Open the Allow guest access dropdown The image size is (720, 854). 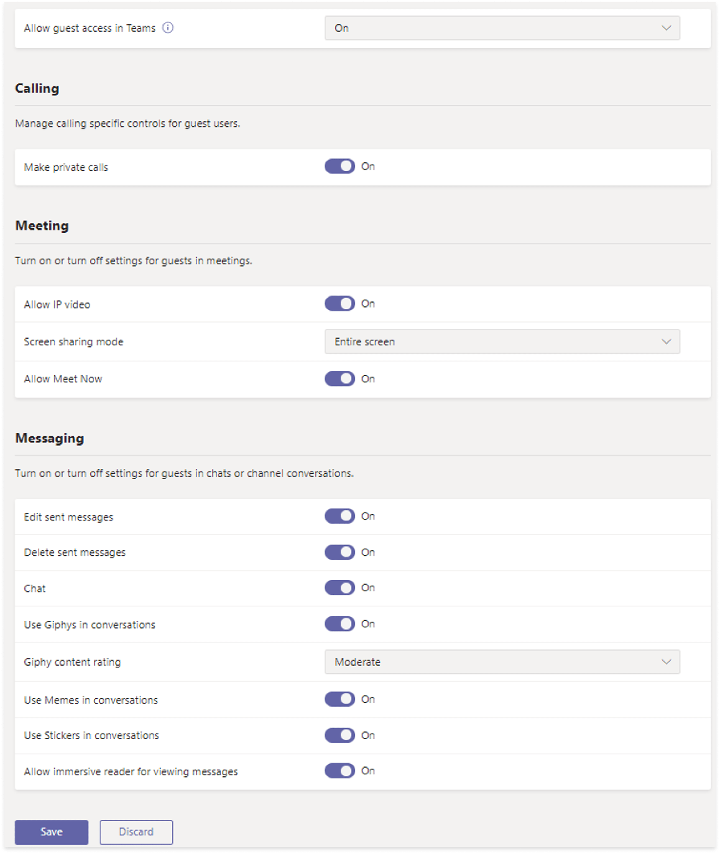pos(502,28)
